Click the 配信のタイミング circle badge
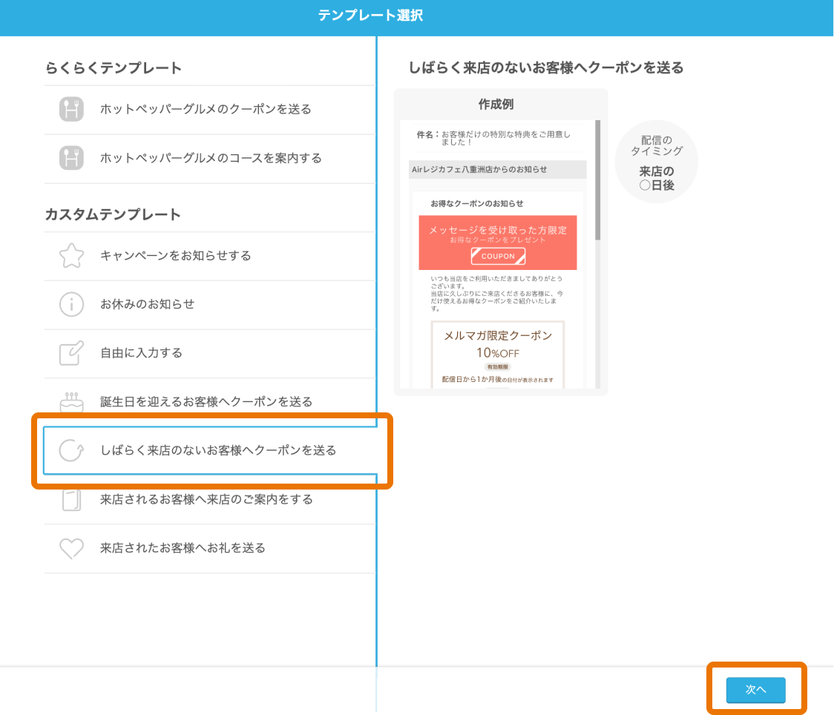The height and width of the screenshot is (715, 834). [x=657, y=162]
